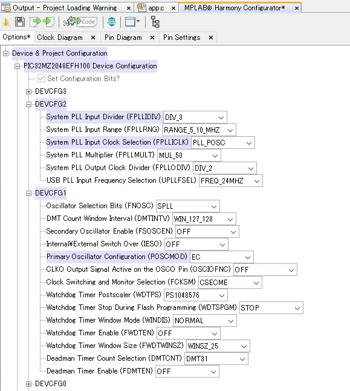350x391 pixels.
Task: Collapse the DEVCFG2 tree node
Action: coord(28,104)
